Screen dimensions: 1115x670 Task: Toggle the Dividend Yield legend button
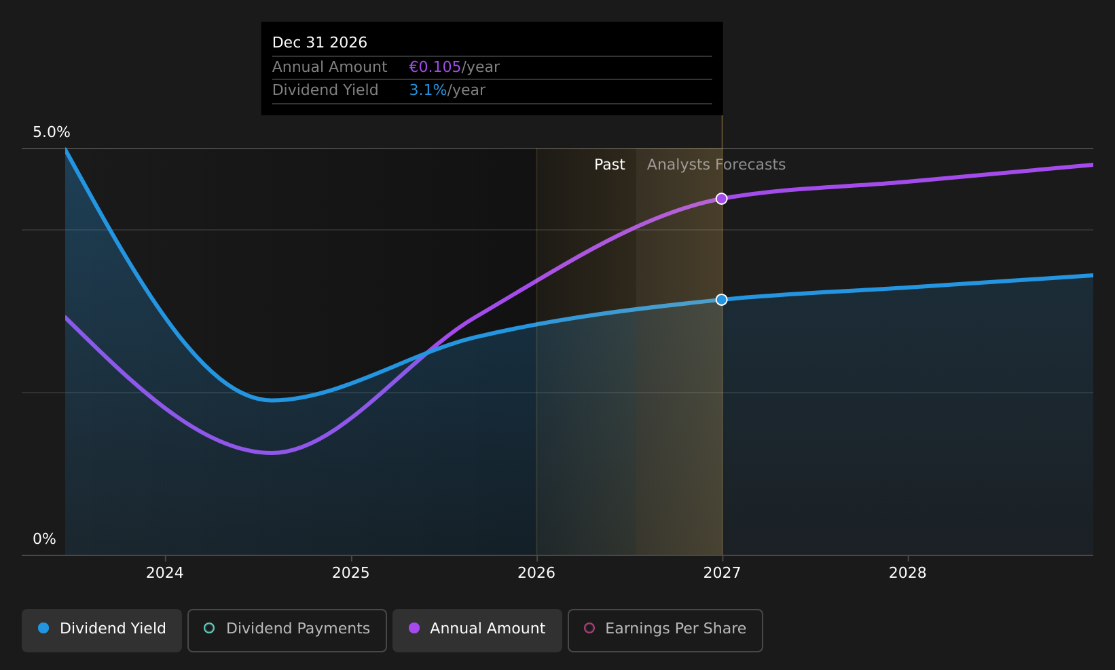pyautogui.click(x=102, y=630)
